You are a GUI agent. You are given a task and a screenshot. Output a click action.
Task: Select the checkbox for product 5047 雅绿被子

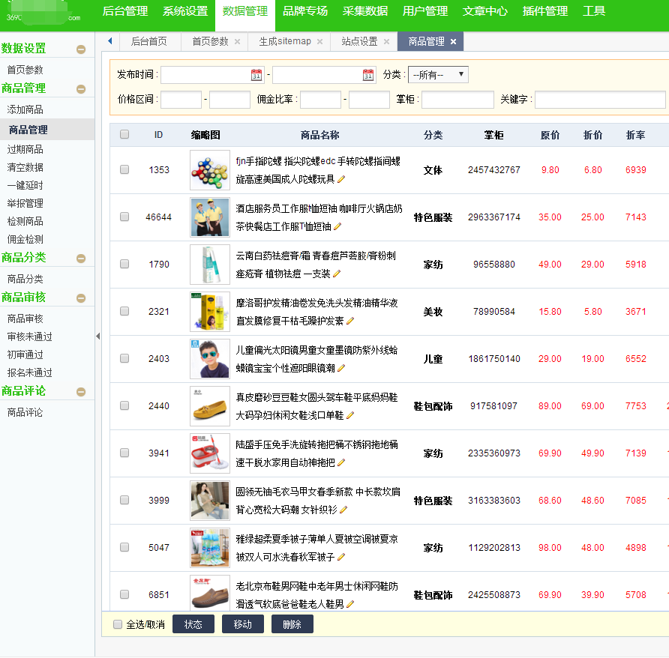[124, 548]
